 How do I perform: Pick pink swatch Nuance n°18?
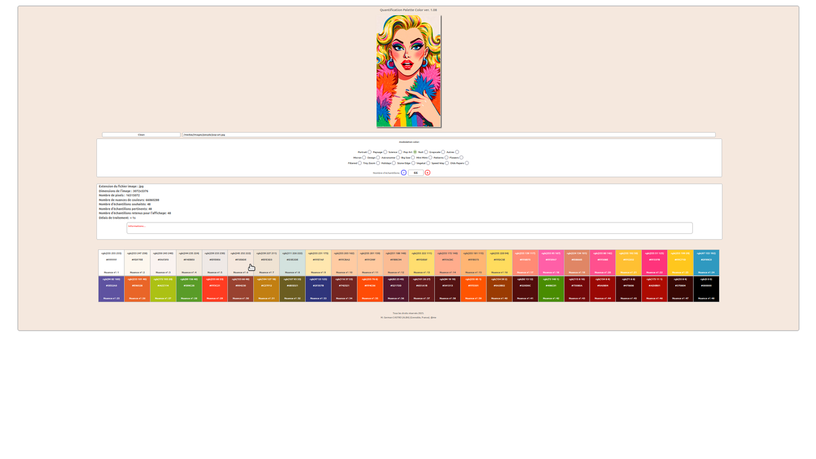pyautogui.click(x=551, y=263)
